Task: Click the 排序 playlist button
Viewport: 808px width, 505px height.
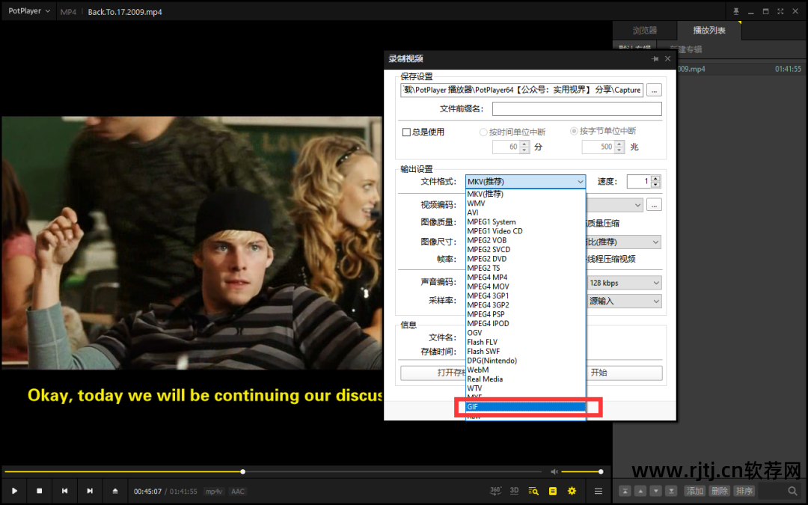Action: 744,491
